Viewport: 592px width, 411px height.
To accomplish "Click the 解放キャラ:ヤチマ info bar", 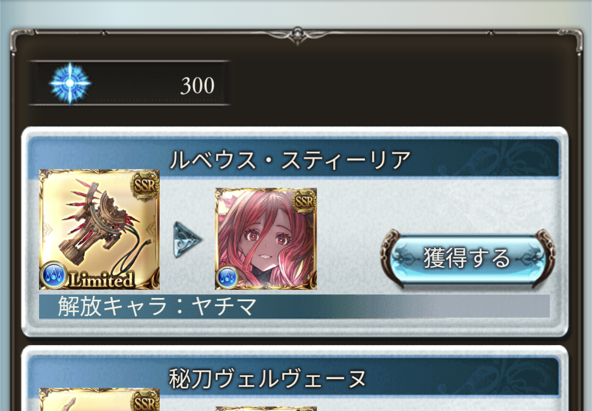I will (294, 306).
